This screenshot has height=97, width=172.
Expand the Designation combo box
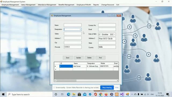coord(80,29)
